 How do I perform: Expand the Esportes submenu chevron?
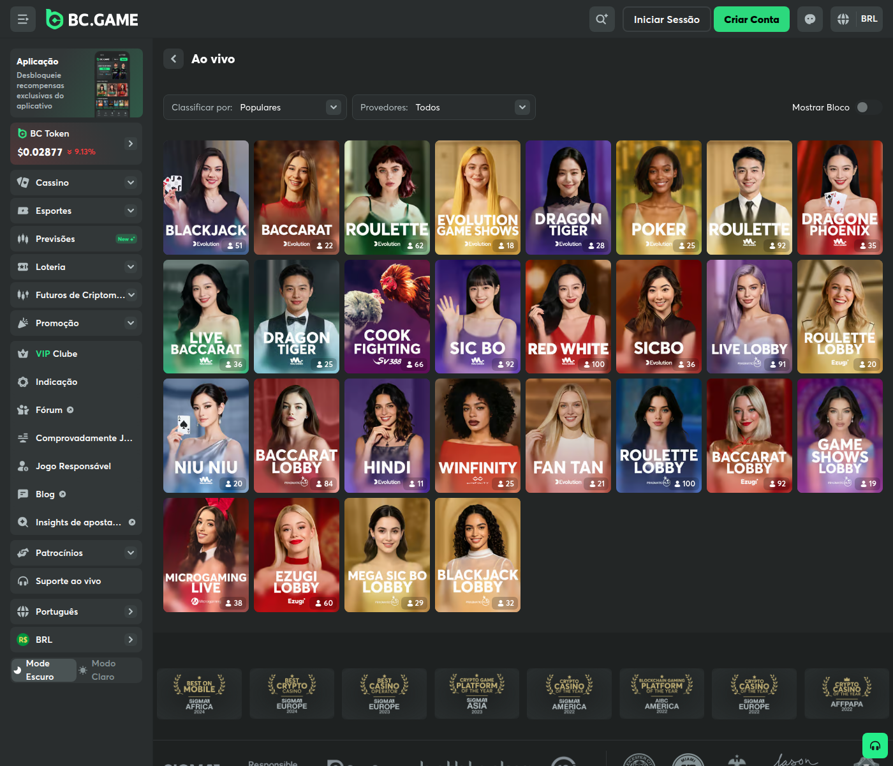point(131,211)
